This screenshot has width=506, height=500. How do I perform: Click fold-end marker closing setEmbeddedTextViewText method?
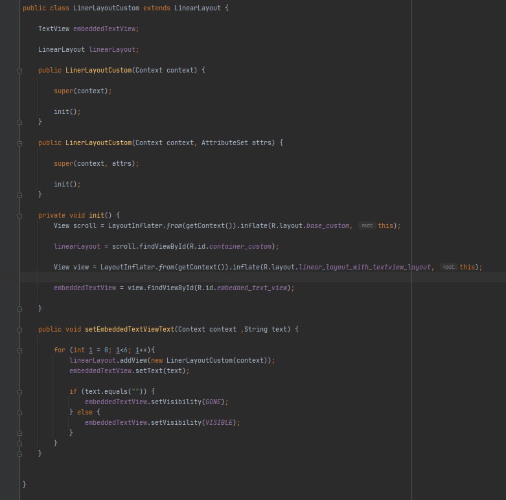pyautogui.click(x=19, y=454)
